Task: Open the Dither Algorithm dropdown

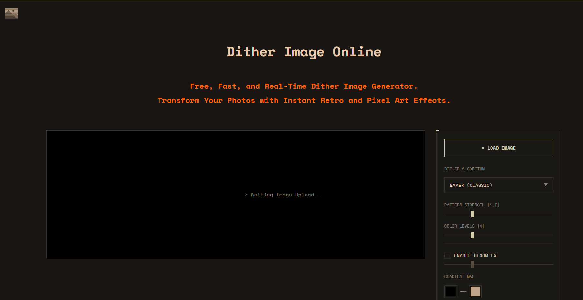Action: click(498, 185)
